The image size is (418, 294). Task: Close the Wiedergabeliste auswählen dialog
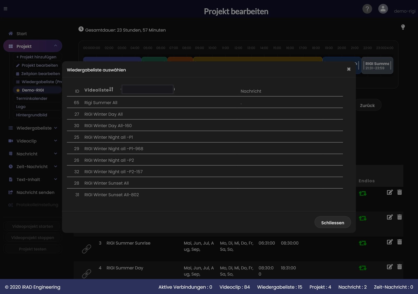coord(349,69)
